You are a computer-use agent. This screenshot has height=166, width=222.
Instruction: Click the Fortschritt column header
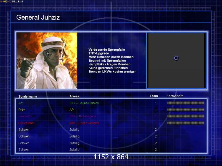175,96
